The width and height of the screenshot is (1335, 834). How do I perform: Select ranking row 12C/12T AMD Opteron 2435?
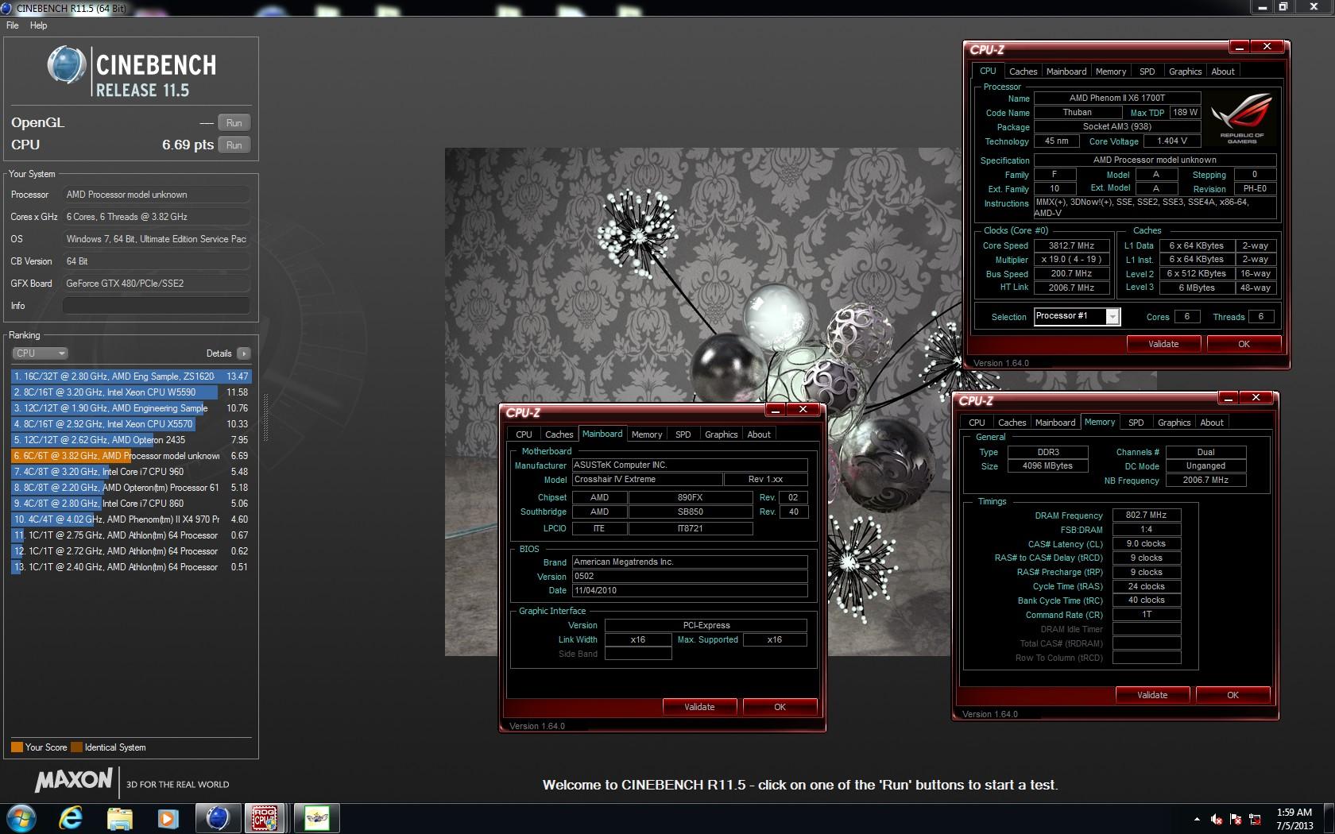pos(131,440)
